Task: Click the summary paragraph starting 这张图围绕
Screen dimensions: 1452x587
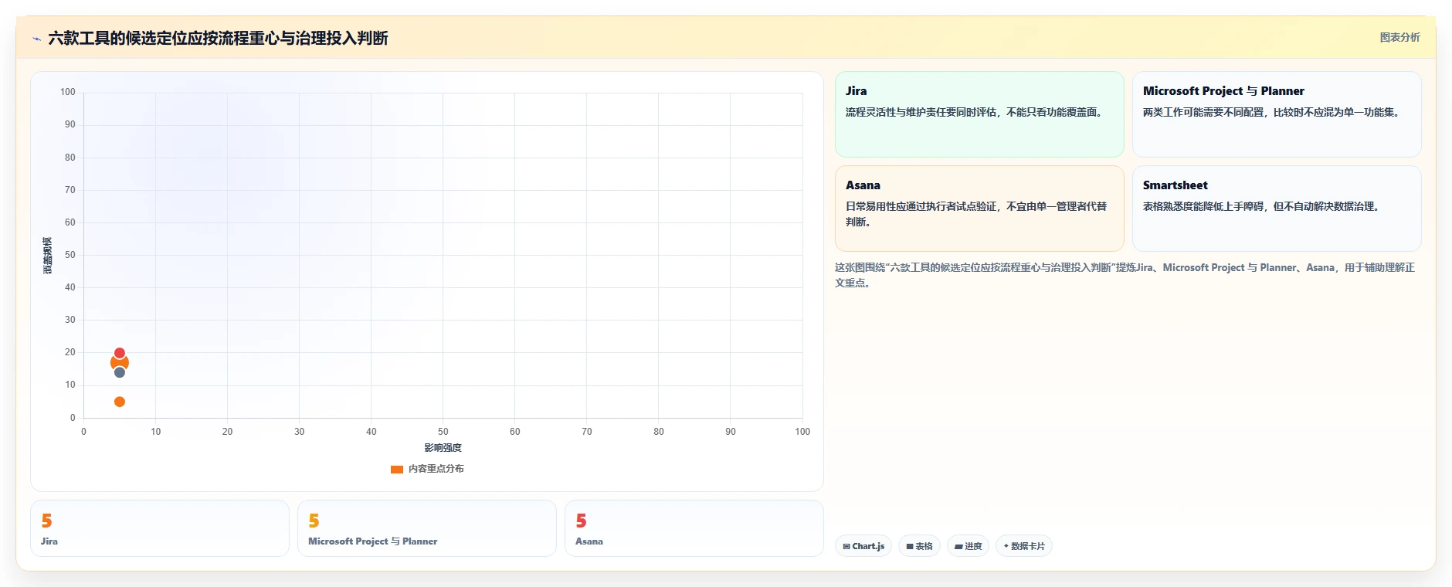Action: 1125,275
